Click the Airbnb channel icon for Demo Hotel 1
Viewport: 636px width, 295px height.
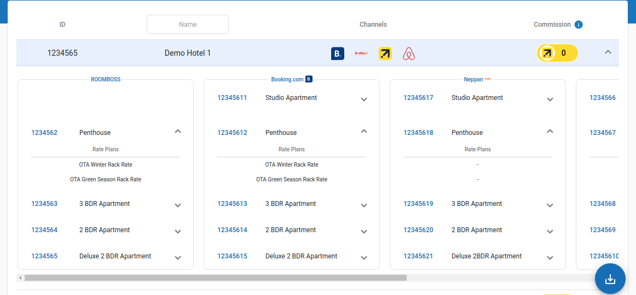pos(409,54)
